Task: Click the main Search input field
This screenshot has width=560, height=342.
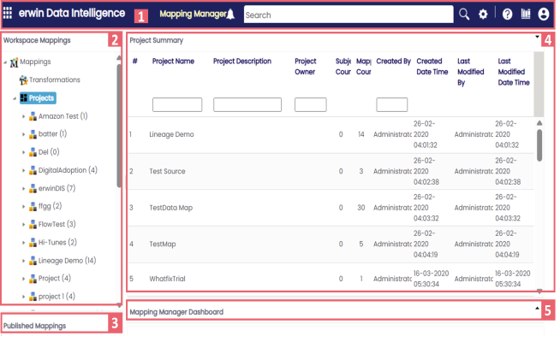Action: (x=349, y=15)
